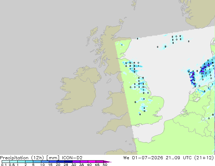Click the 5–10 mm legend swatch
The width and height of the screenshot is (215, 166).
click(37, 162)
